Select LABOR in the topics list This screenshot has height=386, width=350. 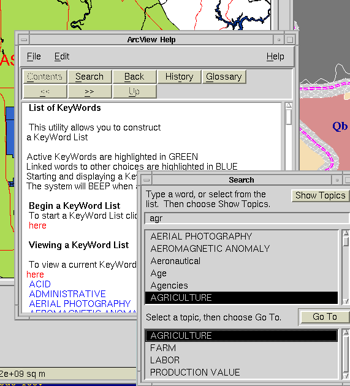[x=242, y=360]
